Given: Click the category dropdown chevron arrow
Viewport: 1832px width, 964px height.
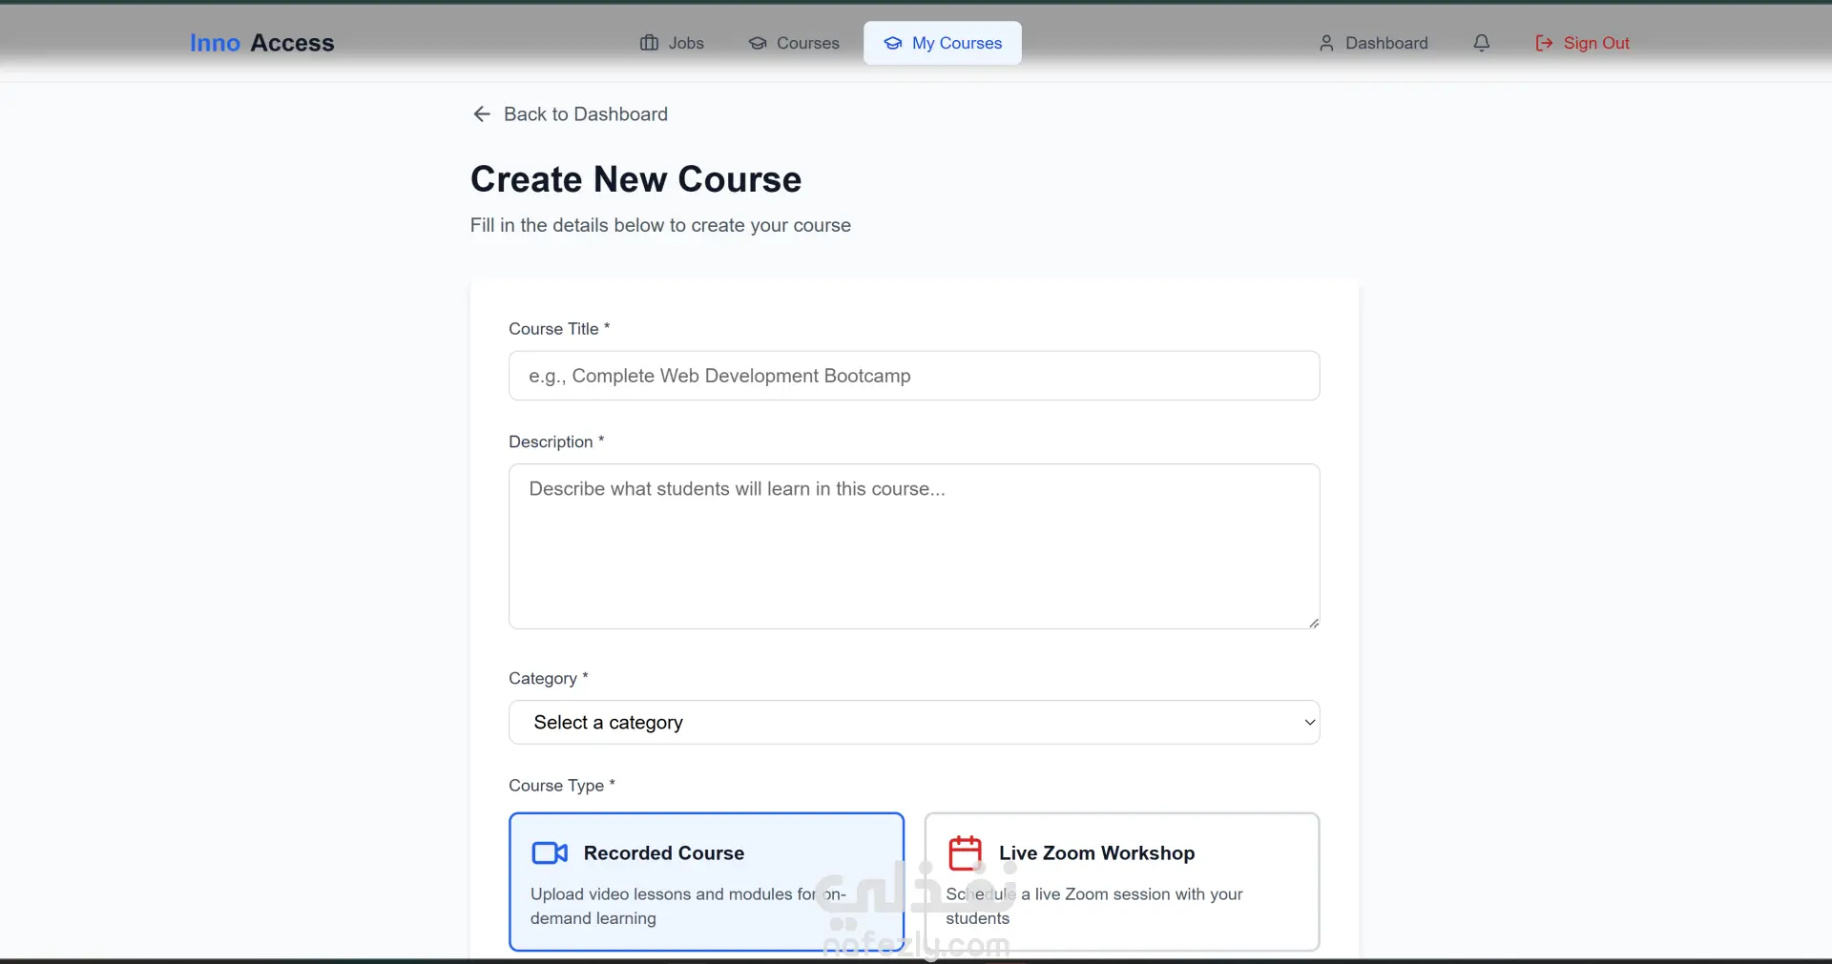Looking at the screenshot, I should coord(1309,723).
